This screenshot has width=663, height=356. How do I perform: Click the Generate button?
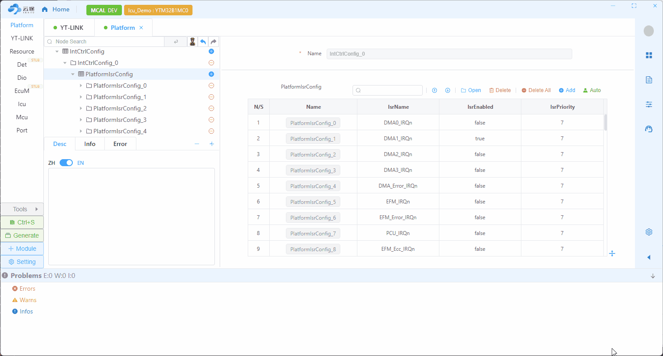coord(22,235)
